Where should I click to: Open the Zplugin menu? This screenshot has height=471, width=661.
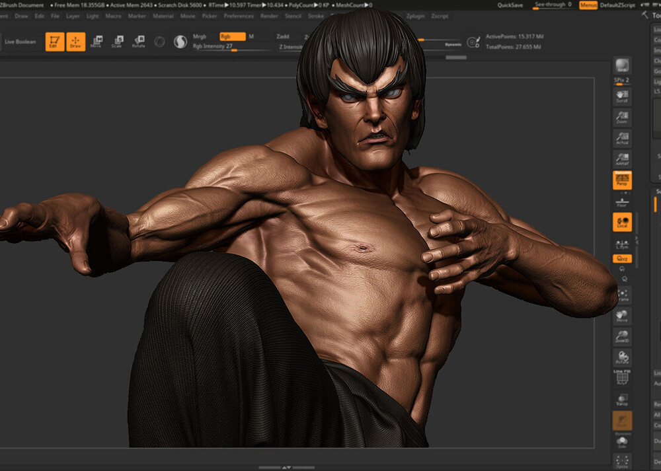[416, 16]
